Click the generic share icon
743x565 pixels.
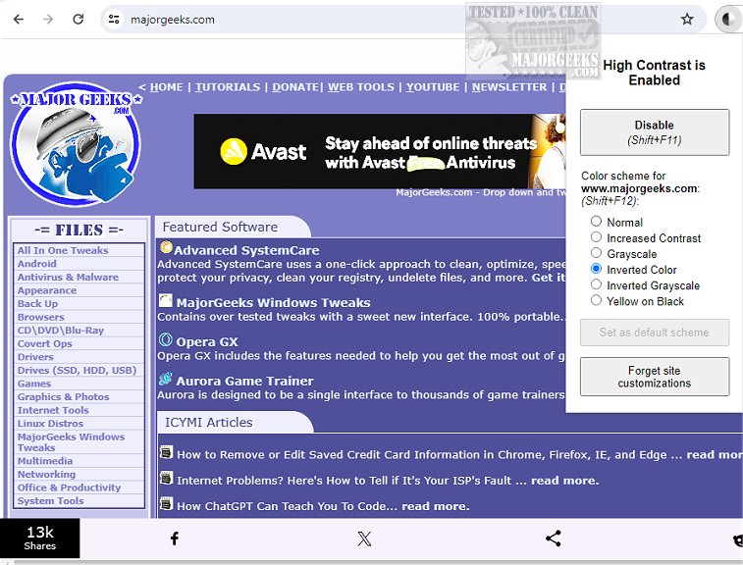click(554, 539)
